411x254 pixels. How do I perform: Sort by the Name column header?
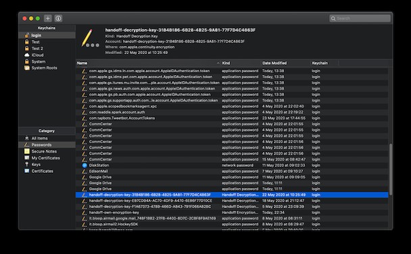tap(148, 63)
